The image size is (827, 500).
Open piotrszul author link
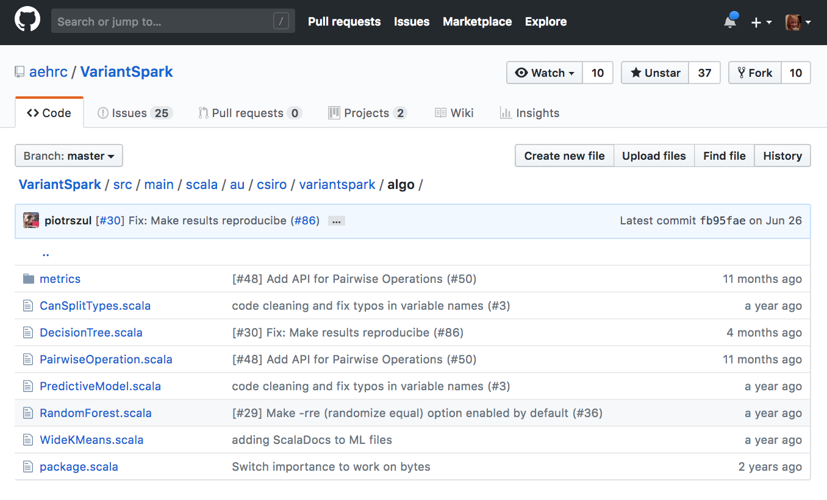(x=68, y=220)
